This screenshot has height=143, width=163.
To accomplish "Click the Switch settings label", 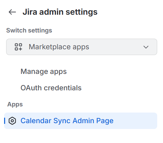I will pyautogui.click(x=29, y=30).
